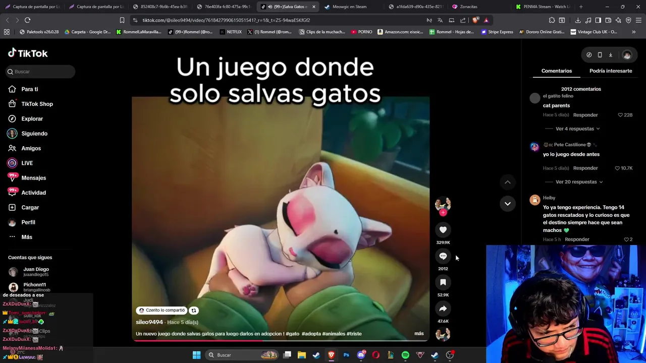
Task: Click the #adopta hashtag
Action: 311,334
